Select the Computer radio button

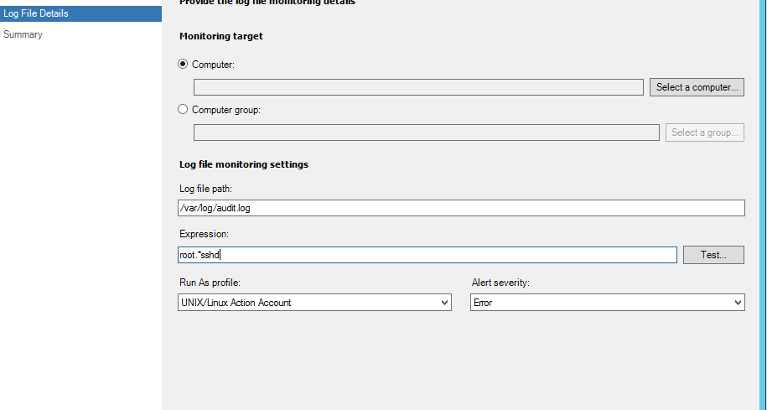[183, 64]
